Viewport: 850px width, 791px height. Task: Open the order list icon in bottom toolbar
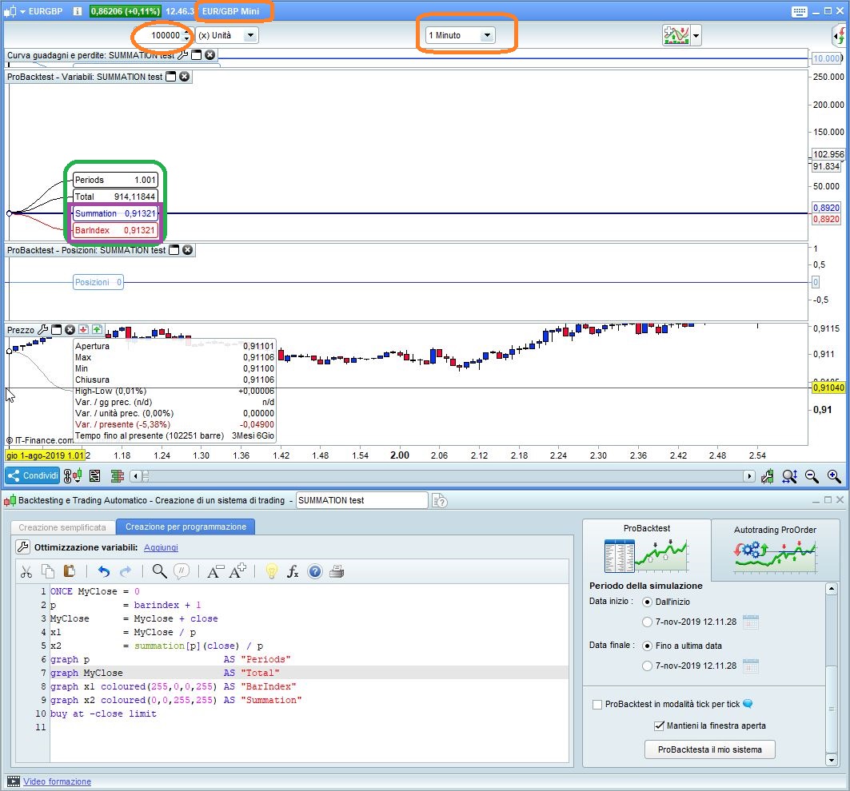(95, 475)
